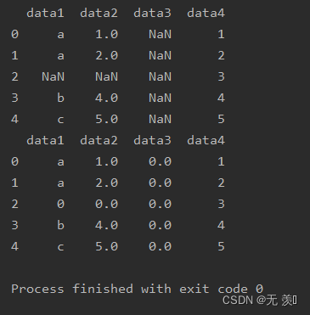Image resolution: width=310 pixels, height=315 pixels.
Task: Click the data3 header of the NaN table
Action: point(152,13)
